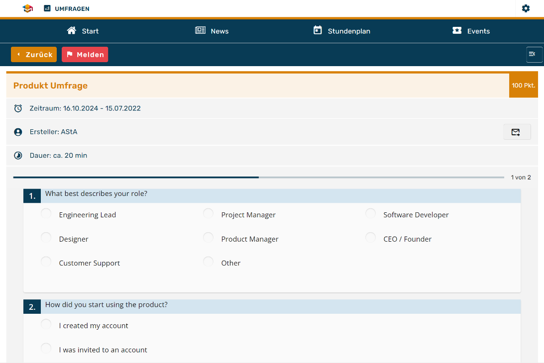Open the envelope icon to message the creator

pyautogui.click(x=517, y=132)
